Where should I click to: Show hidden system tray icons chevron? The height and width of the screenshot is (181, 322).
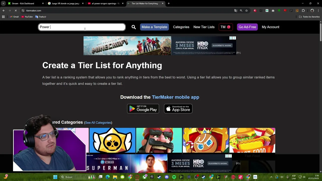coord(271,177)
